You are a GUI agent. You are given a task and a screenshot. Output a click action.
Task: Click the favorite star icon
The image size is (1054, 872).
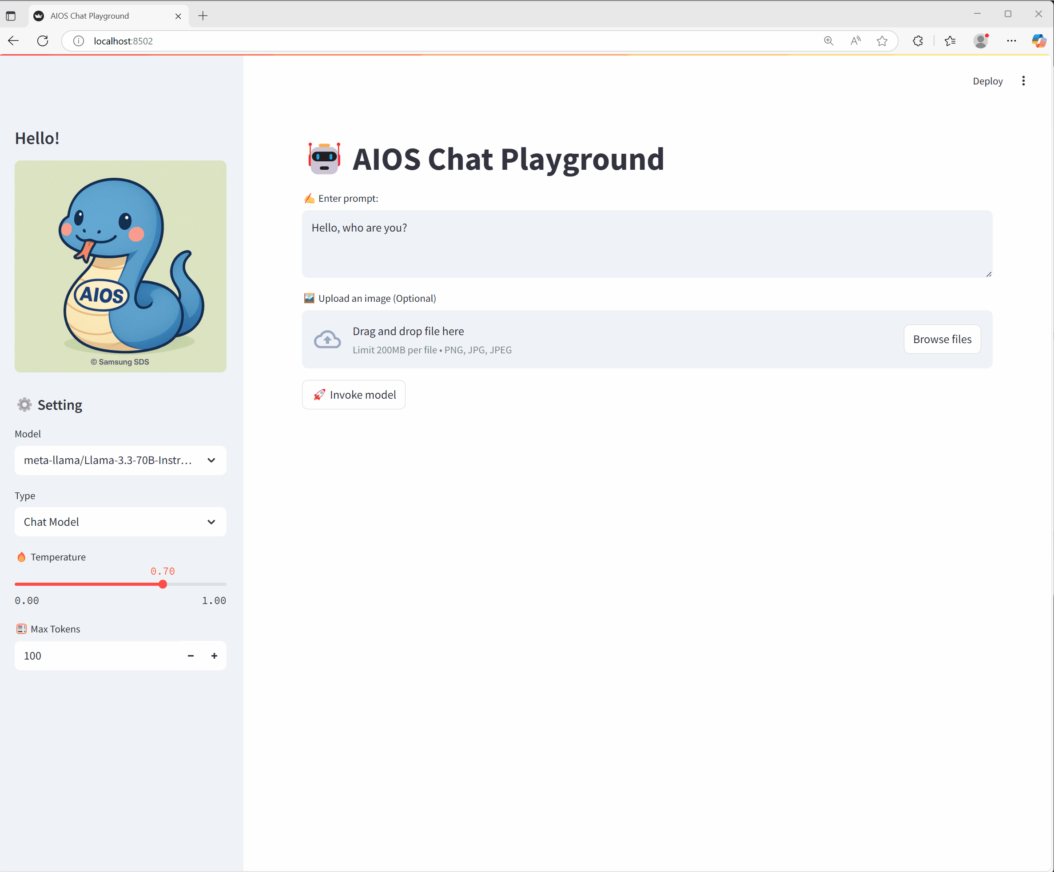pyautogui.click(x=882, y=41)
